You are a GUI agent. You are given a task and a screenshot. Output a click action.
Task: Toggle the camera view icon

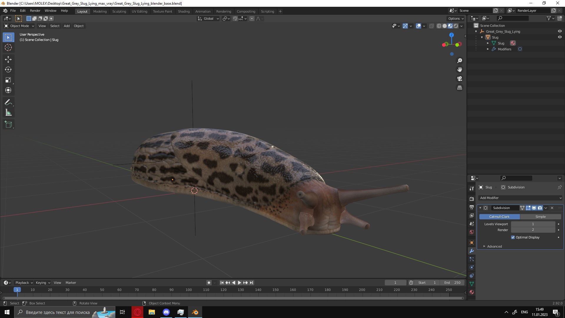[x=460, y=79]
